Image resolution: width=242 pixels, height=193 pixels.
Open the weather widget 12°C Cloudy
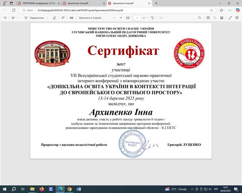[x=175, y=189]
